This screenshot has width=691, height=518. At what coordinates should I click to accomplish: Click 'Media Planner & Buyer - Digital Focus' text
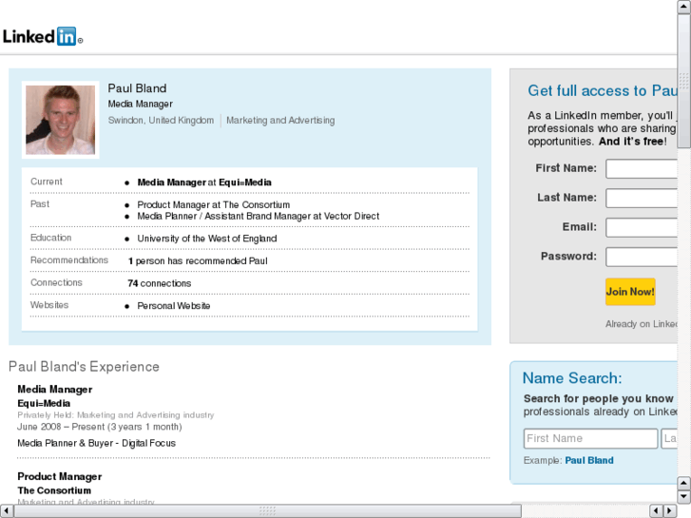click(x=97, y=443)
